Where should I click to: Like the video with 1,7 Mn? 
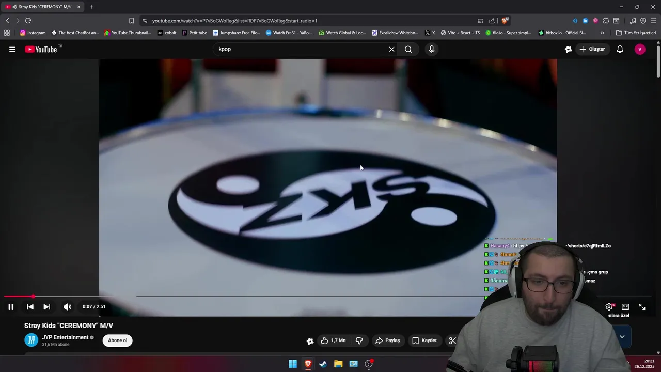click(333, 340)
